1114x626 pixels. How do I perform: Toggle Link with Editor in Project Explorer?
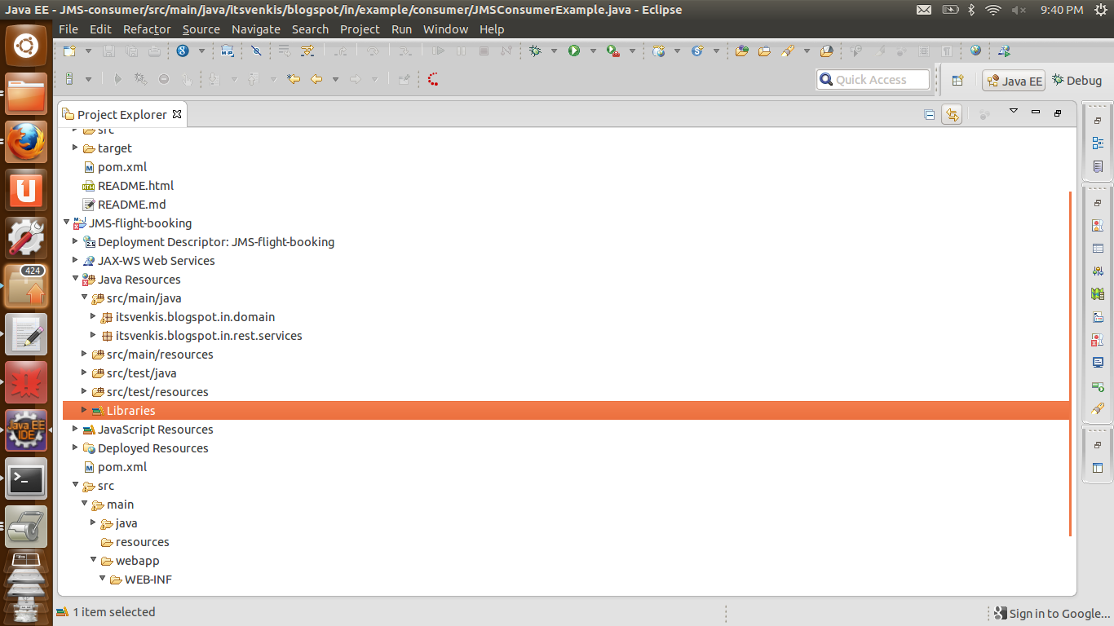point(952,115)
